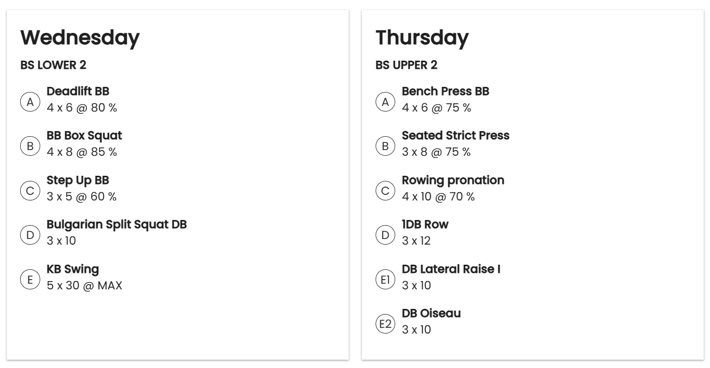Click circled C badge next to Rowing pronation

click(x=385, y=191)
